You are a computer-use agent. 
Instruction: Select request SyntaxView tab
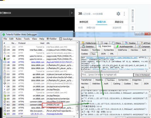tap(109, 50)
